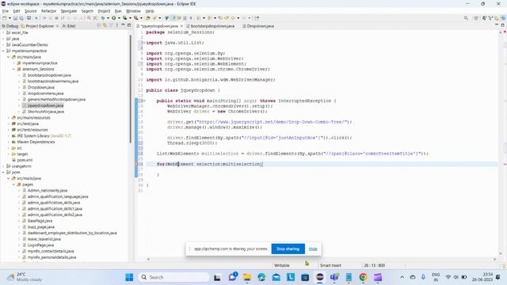Viewport: 507px width, 285px height.
Task: Close the jqueydropdown.java editor tab
Action: pyautogui.click(x=181, y=26)
